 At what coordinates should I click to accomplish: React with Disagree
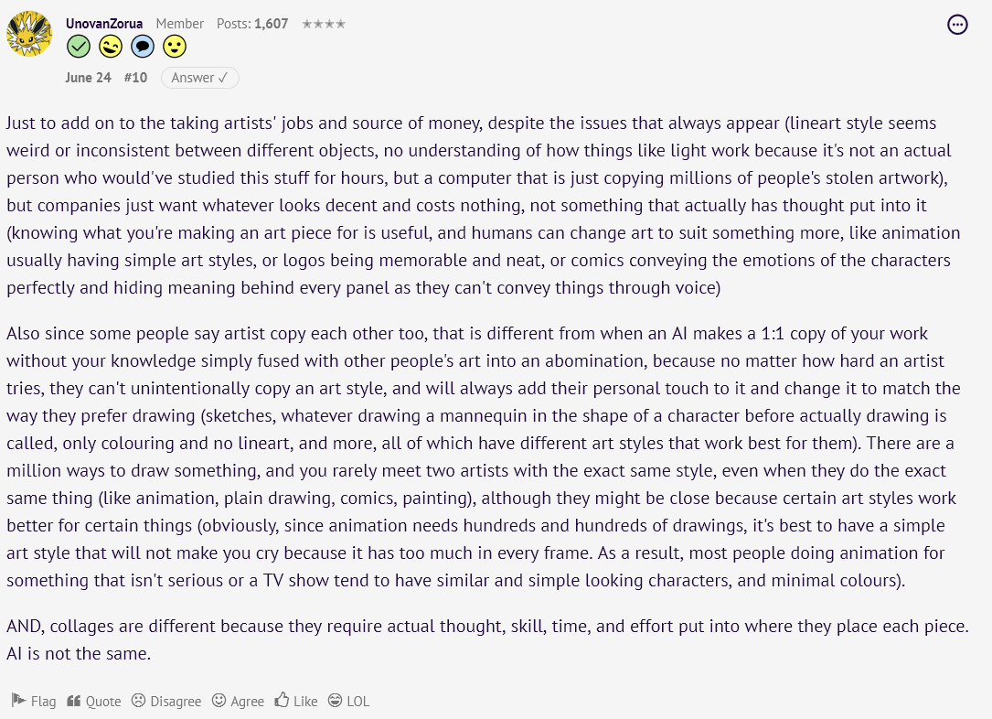[x=166, y=701]
